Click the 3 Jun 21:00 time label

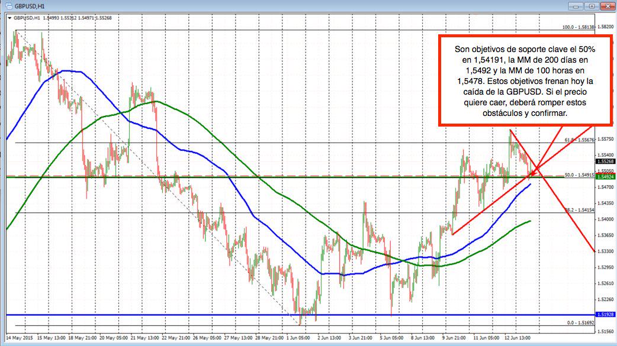(x=360, y=338)
